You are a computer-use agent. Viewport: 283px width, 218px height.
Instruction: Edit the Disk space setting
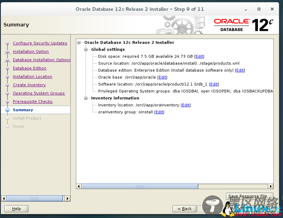(199, 56)
